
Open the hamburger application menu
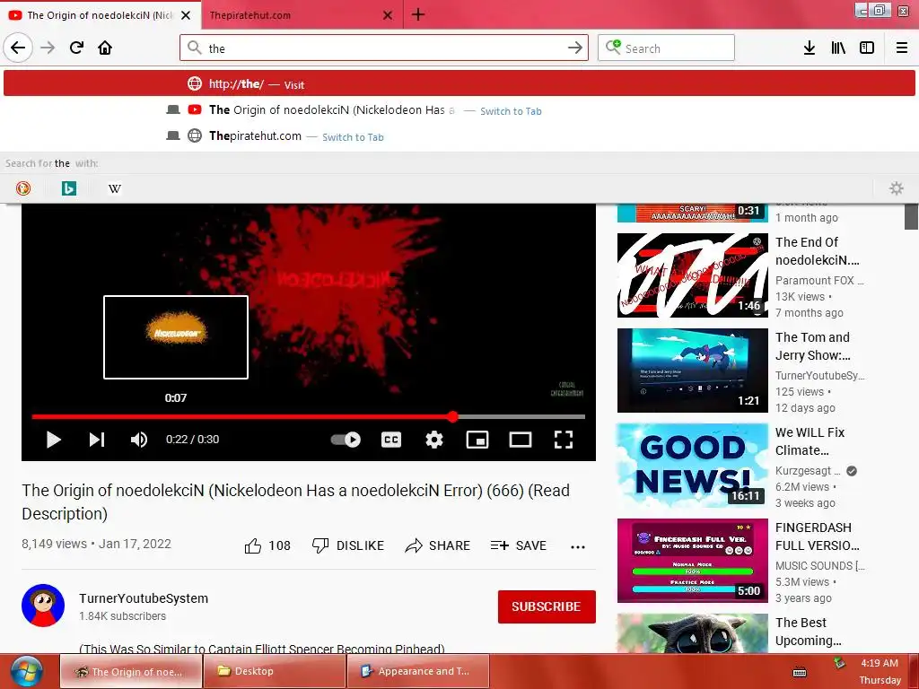pyautogui.click(x=902, y=48)
